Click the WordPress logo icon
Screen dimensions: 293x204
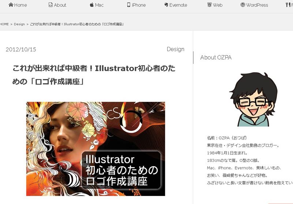pyautogui.click(x=242, y=5)
